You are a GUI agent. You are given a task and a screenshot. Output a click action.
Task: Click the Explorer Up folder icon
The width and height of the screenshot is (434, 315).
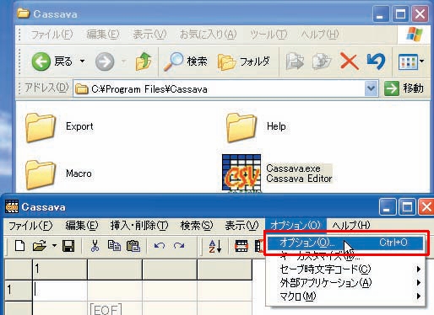(x=144, y=61)
